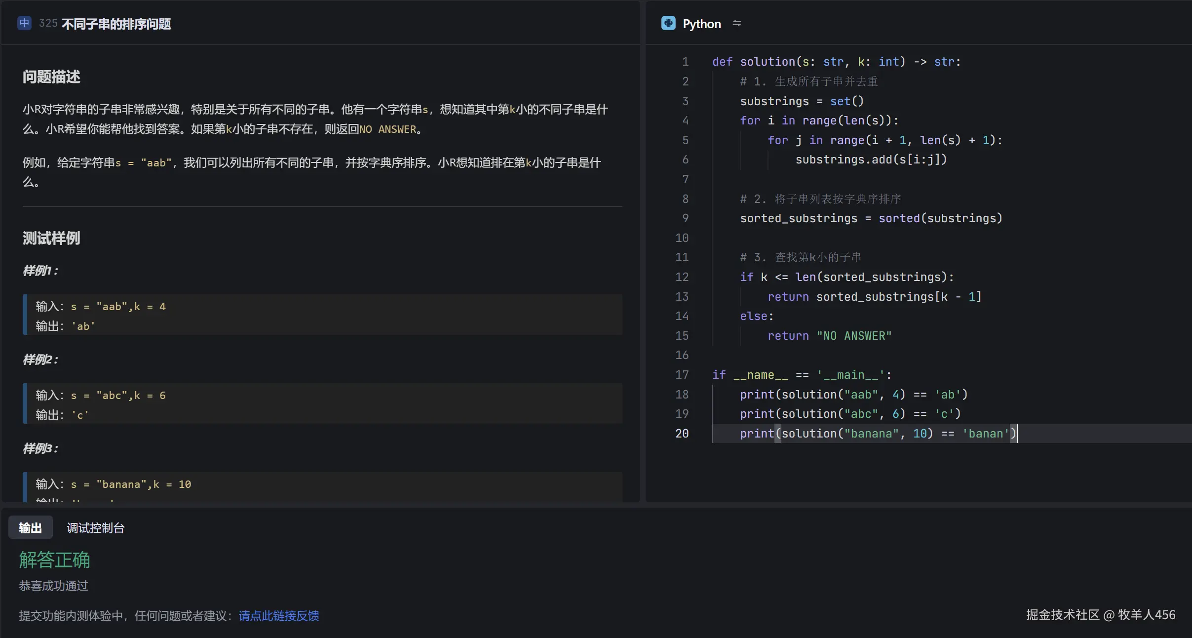Click the 问题描述 section heading
Screen dimensions: 1192x638
[x=51, y=77]
